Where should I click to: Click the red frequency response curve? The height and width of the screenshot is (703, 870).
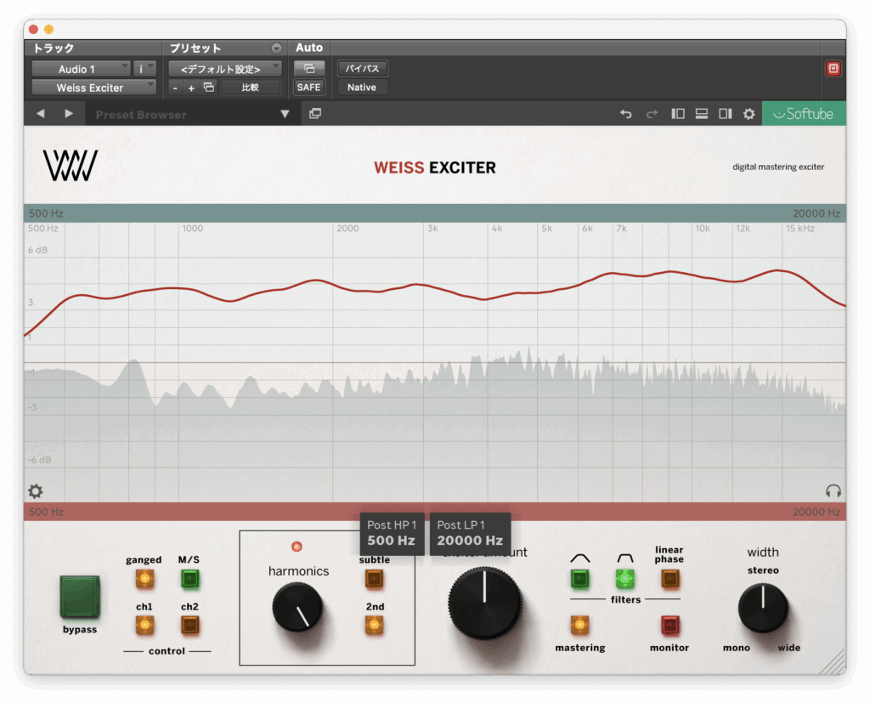(x=435, y=287)
